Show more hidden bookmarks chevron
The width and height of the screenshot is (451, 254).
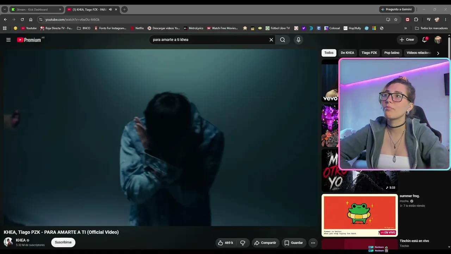406,28
